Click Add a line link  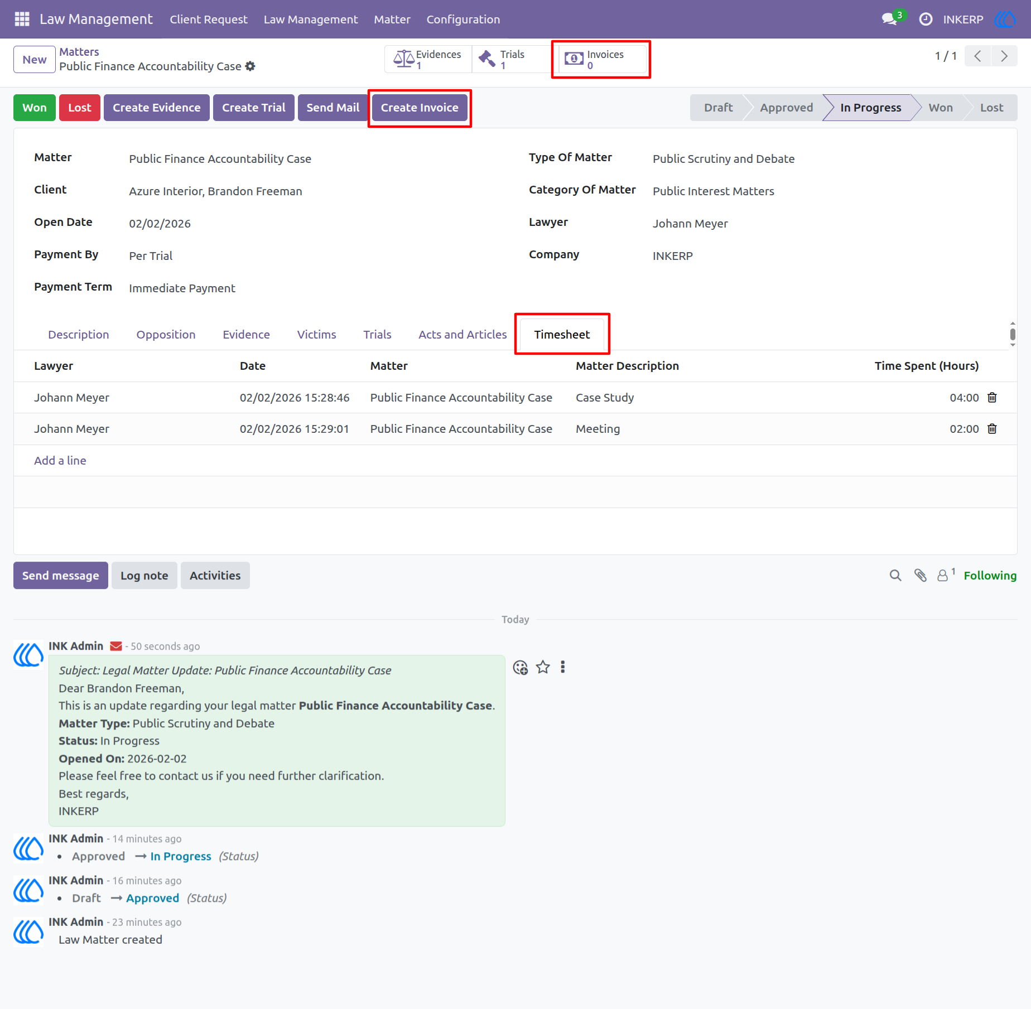(x=60, y=461)
